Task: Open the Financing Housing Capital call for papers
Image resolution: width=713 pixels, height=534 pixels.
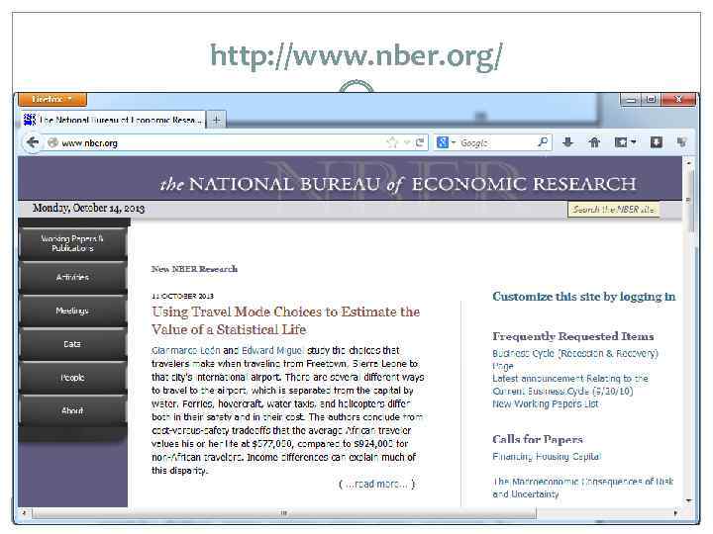Action: (x=547, y=456)
